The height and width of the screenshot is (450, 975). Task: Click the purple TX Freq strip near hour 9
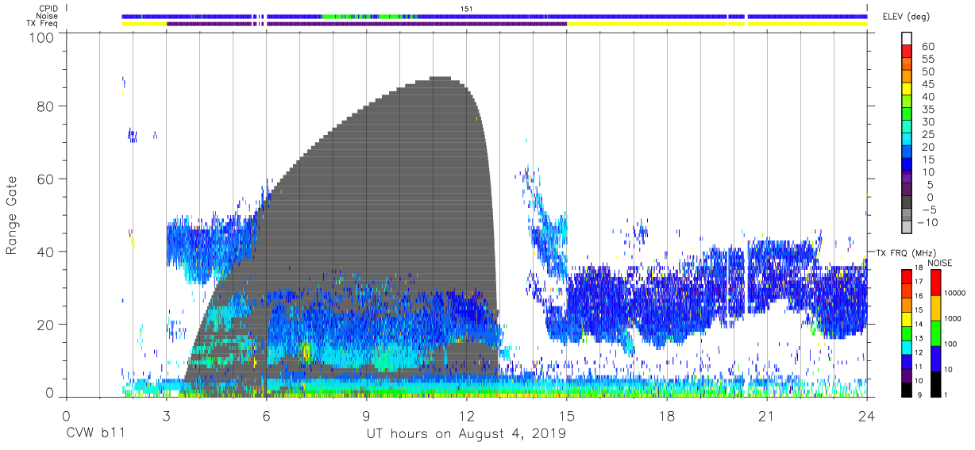point(367,24)
